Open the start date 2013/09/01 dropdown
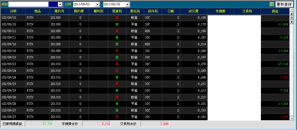297x130 pixels. coord(97,4)
